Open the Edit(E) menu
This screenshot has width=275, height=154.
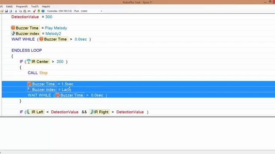(9, 6)
